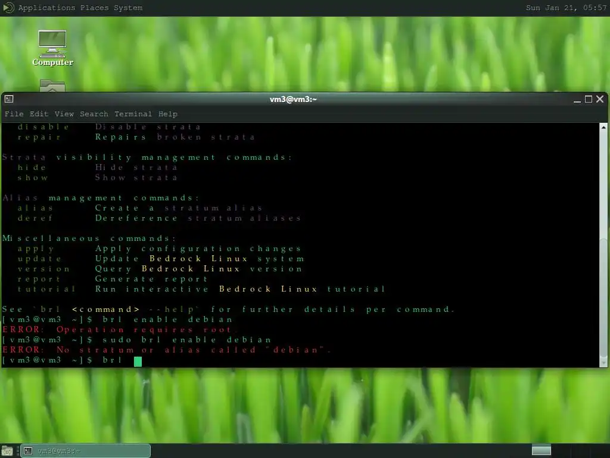Open the terminal Help menu
610x458 pixels.
(167, 114)
